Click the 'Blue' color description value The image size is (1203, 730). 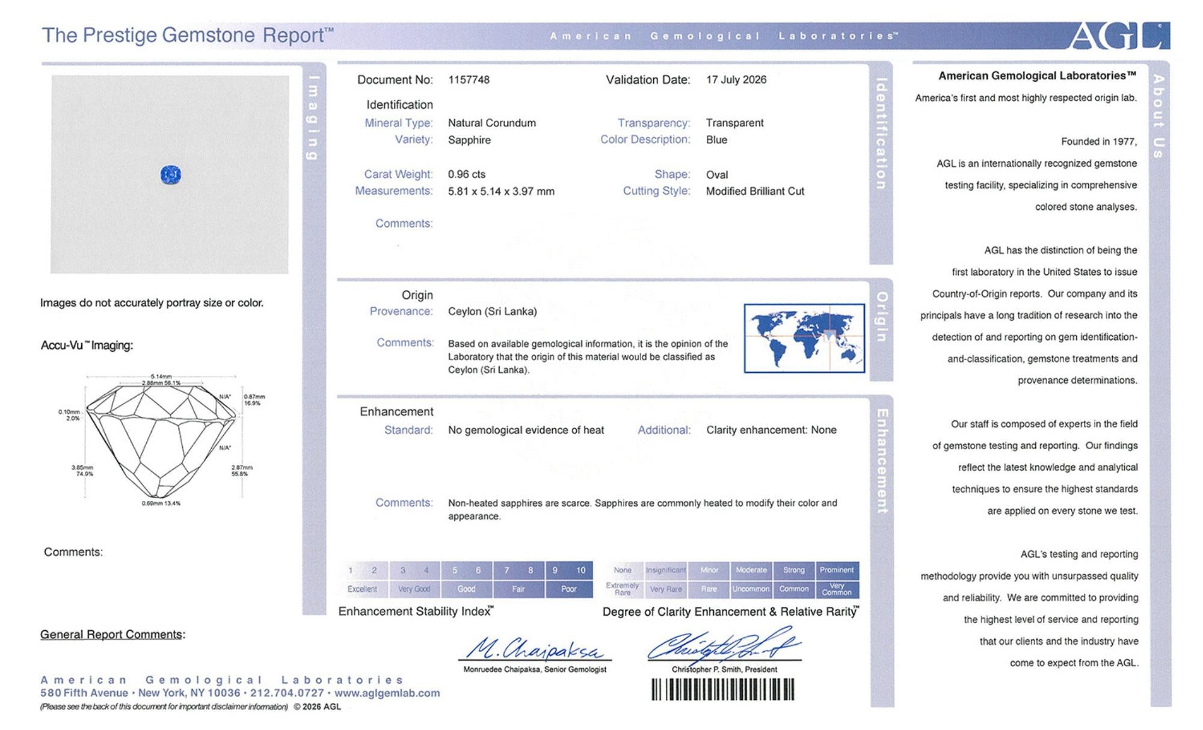pyautogui.click(x=716, y=140)
